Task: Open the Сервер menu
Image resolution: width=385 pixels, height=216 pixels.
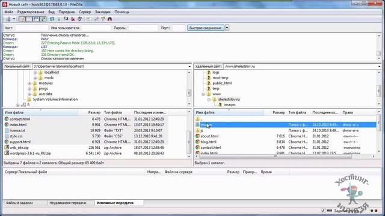Action: [x=85, y=12]
